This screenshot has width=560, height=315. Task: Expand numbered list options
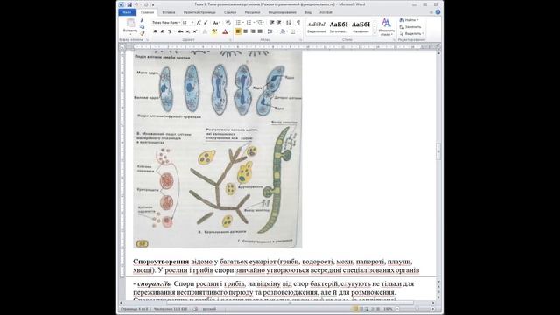coord(254,23)
